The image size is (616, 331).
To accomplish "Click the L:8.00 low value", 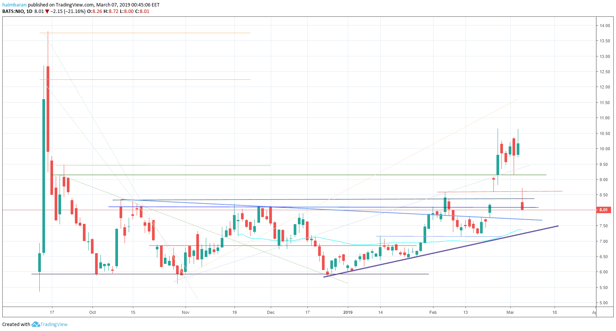I will 127,11.
